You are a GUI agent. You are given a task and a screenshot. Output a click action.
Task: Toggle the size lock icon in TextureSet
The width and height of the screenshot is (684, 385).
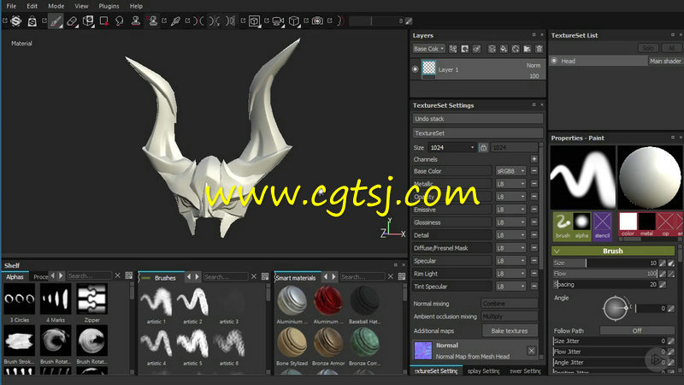tap(483, 147)
